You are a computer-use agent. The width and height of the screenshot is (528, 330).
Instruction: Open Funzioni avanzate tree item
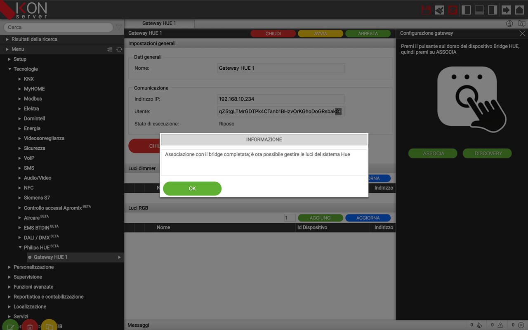pos(33,287)
